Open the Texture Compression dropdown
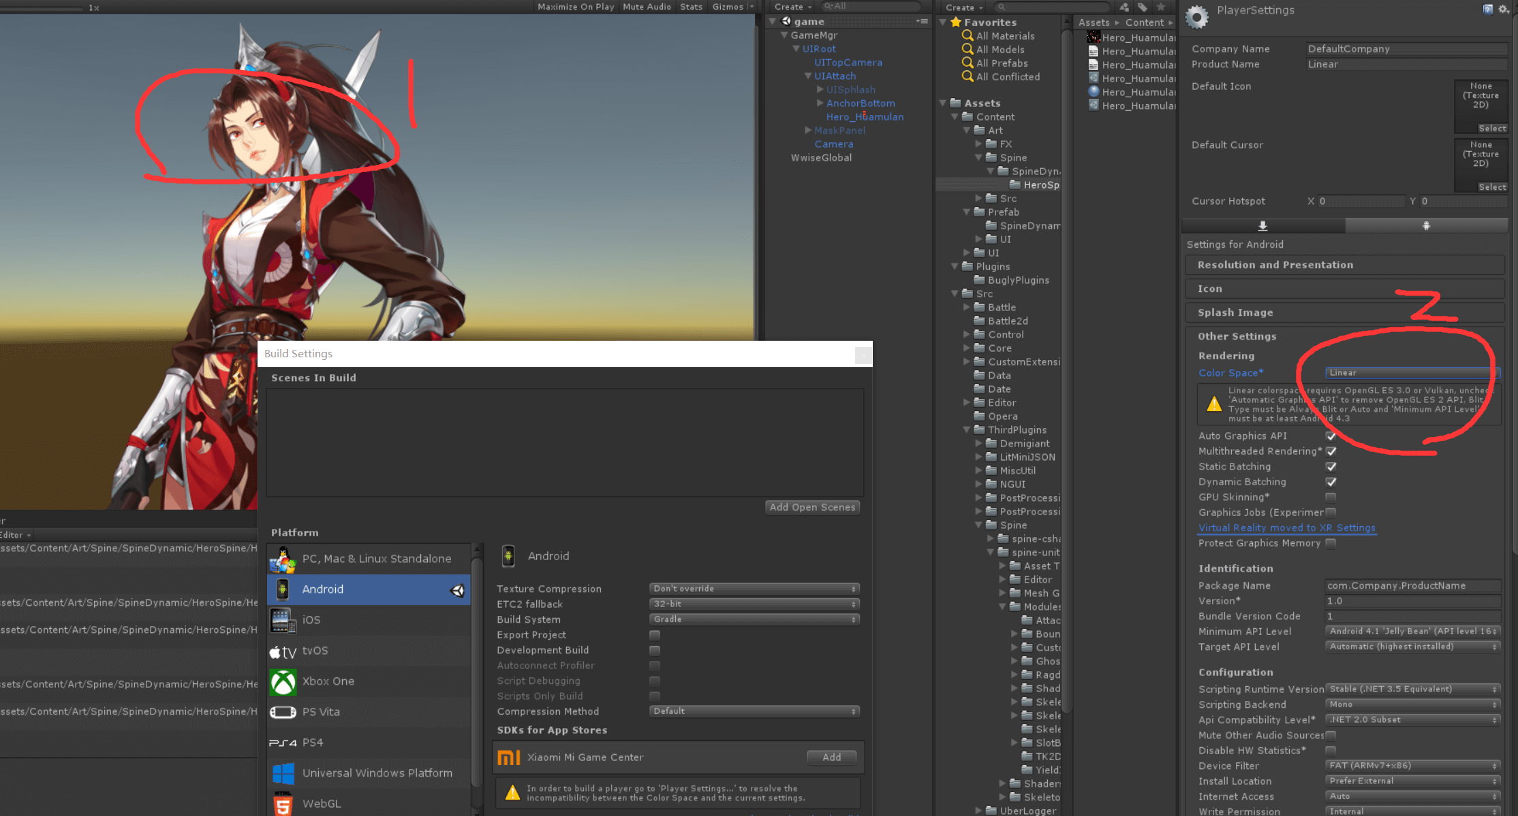The width and height of the screenshot is (1518, 816). click(x=754, y=589)
